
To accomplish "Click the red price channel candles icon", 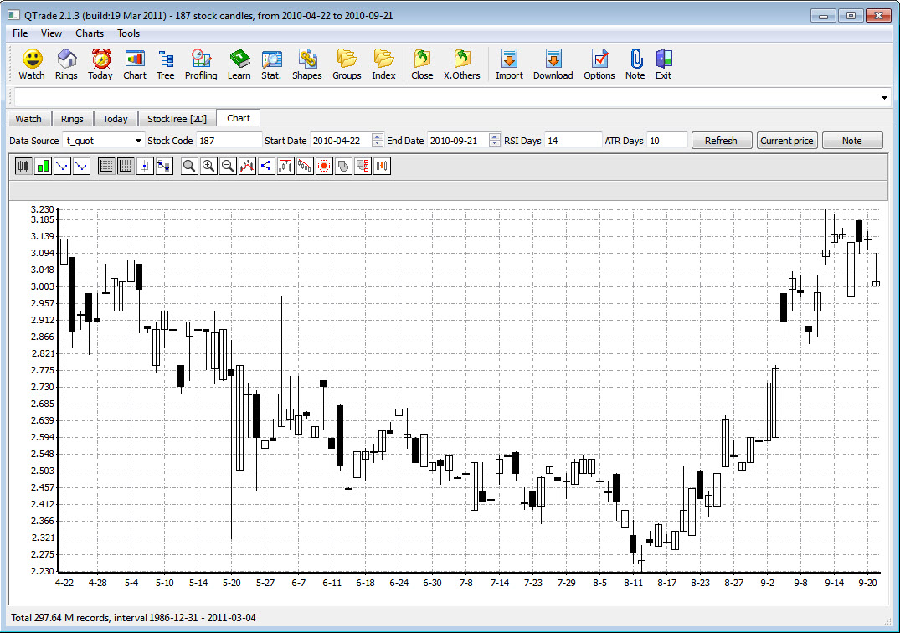I will (285, 167).
